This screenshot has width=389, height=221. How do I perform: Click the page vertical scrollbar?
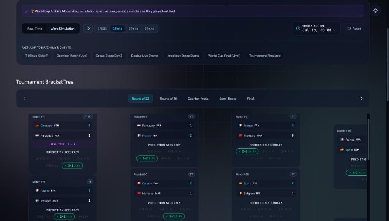click(387, 65)
